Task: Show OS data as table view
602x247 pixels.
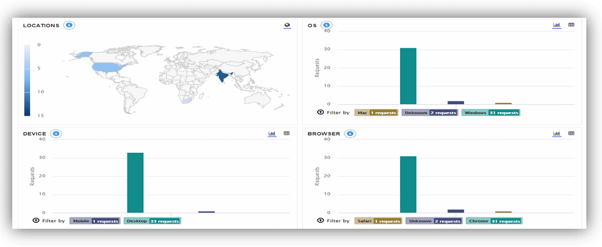Action: point(571,25)
